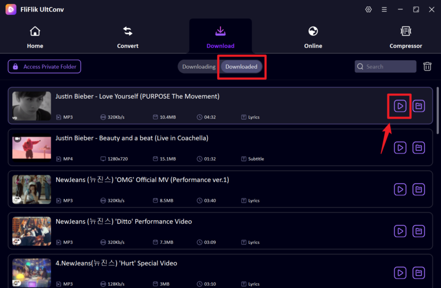Click the magnifier icon in Search box

360,66
